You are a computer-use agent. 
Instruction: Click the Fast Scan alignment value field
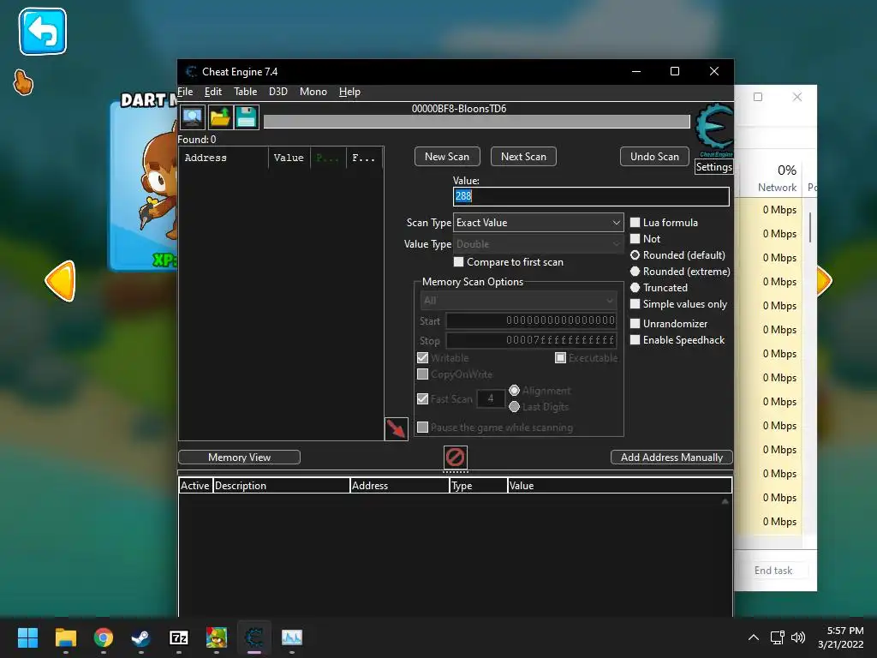[491, 398]
